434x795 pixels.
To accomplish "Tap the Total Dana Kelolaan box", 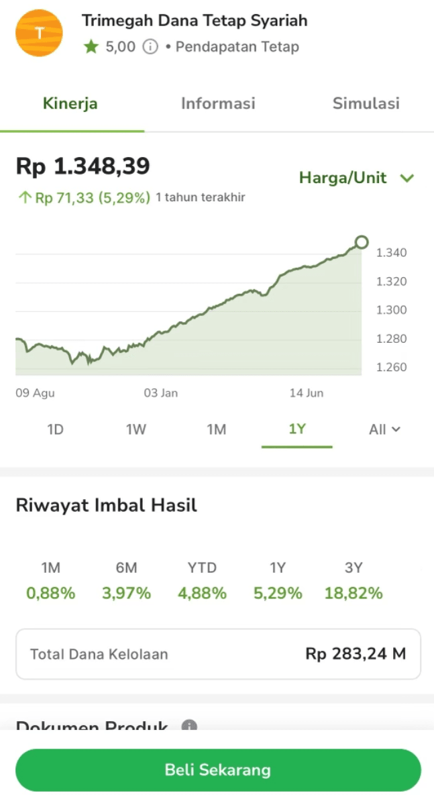I will coord(218,653).
